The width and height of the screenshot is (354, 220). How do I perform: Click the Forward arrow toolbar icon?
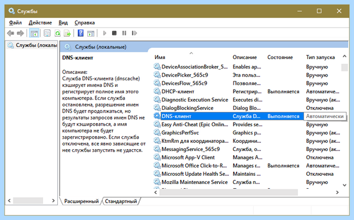click(20, 34)
